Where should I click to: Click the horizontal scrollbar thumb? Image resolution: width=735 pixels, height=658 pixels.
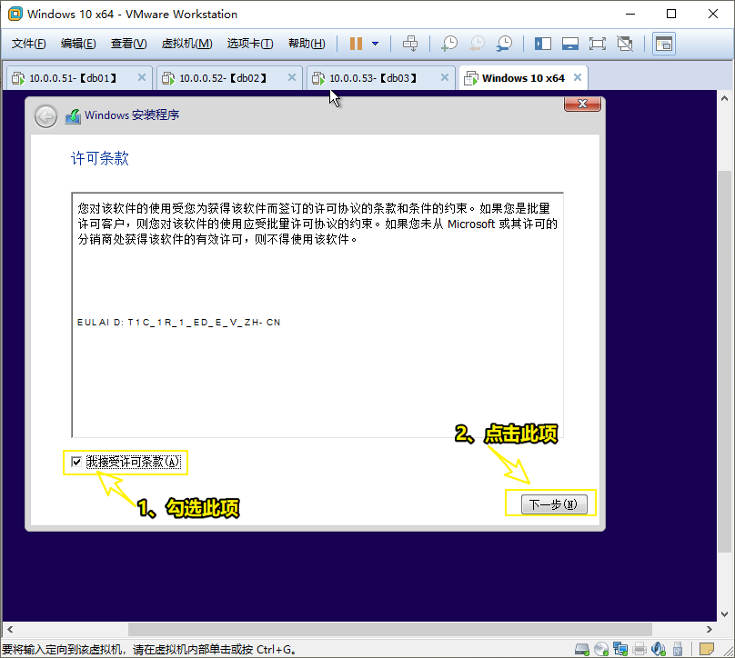(390, 630)
